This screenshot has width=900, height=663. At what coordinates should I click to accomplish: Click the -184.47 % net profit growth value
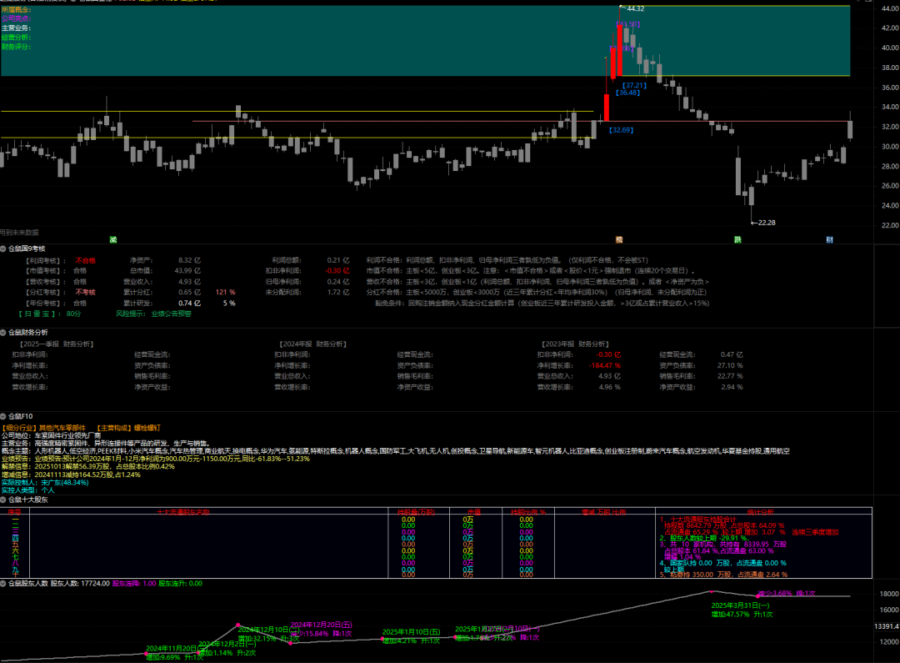coord(605,366)
